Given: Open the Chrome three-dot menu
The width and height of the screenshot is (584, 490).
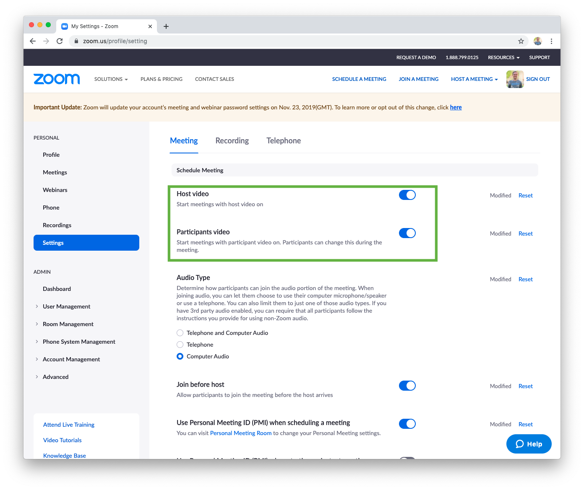Looking at the screenshot, I should point(551,41).
